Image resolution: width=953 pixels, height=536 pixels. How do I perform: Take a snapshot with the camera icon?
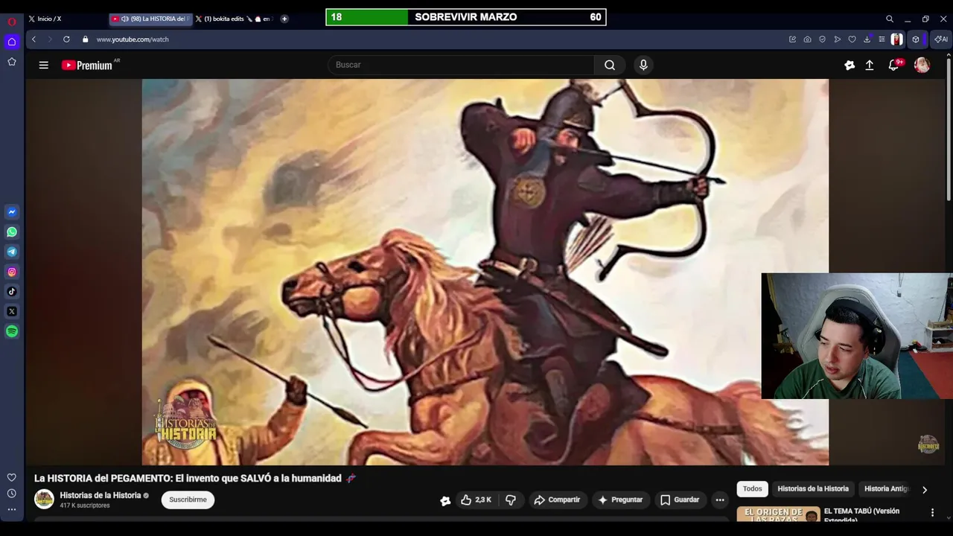pos(807,39)
